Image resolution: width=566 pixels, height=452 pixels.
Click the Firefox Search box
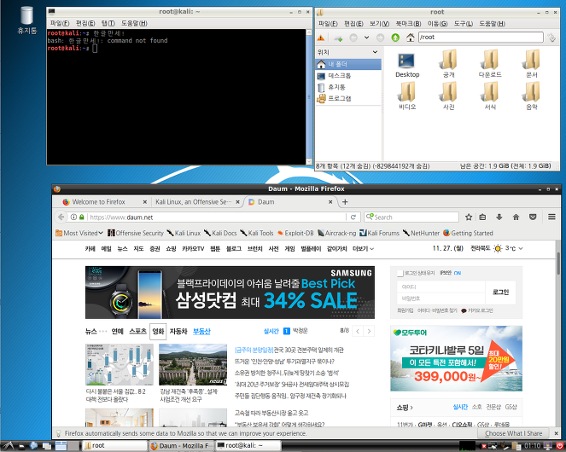(411, 217)
